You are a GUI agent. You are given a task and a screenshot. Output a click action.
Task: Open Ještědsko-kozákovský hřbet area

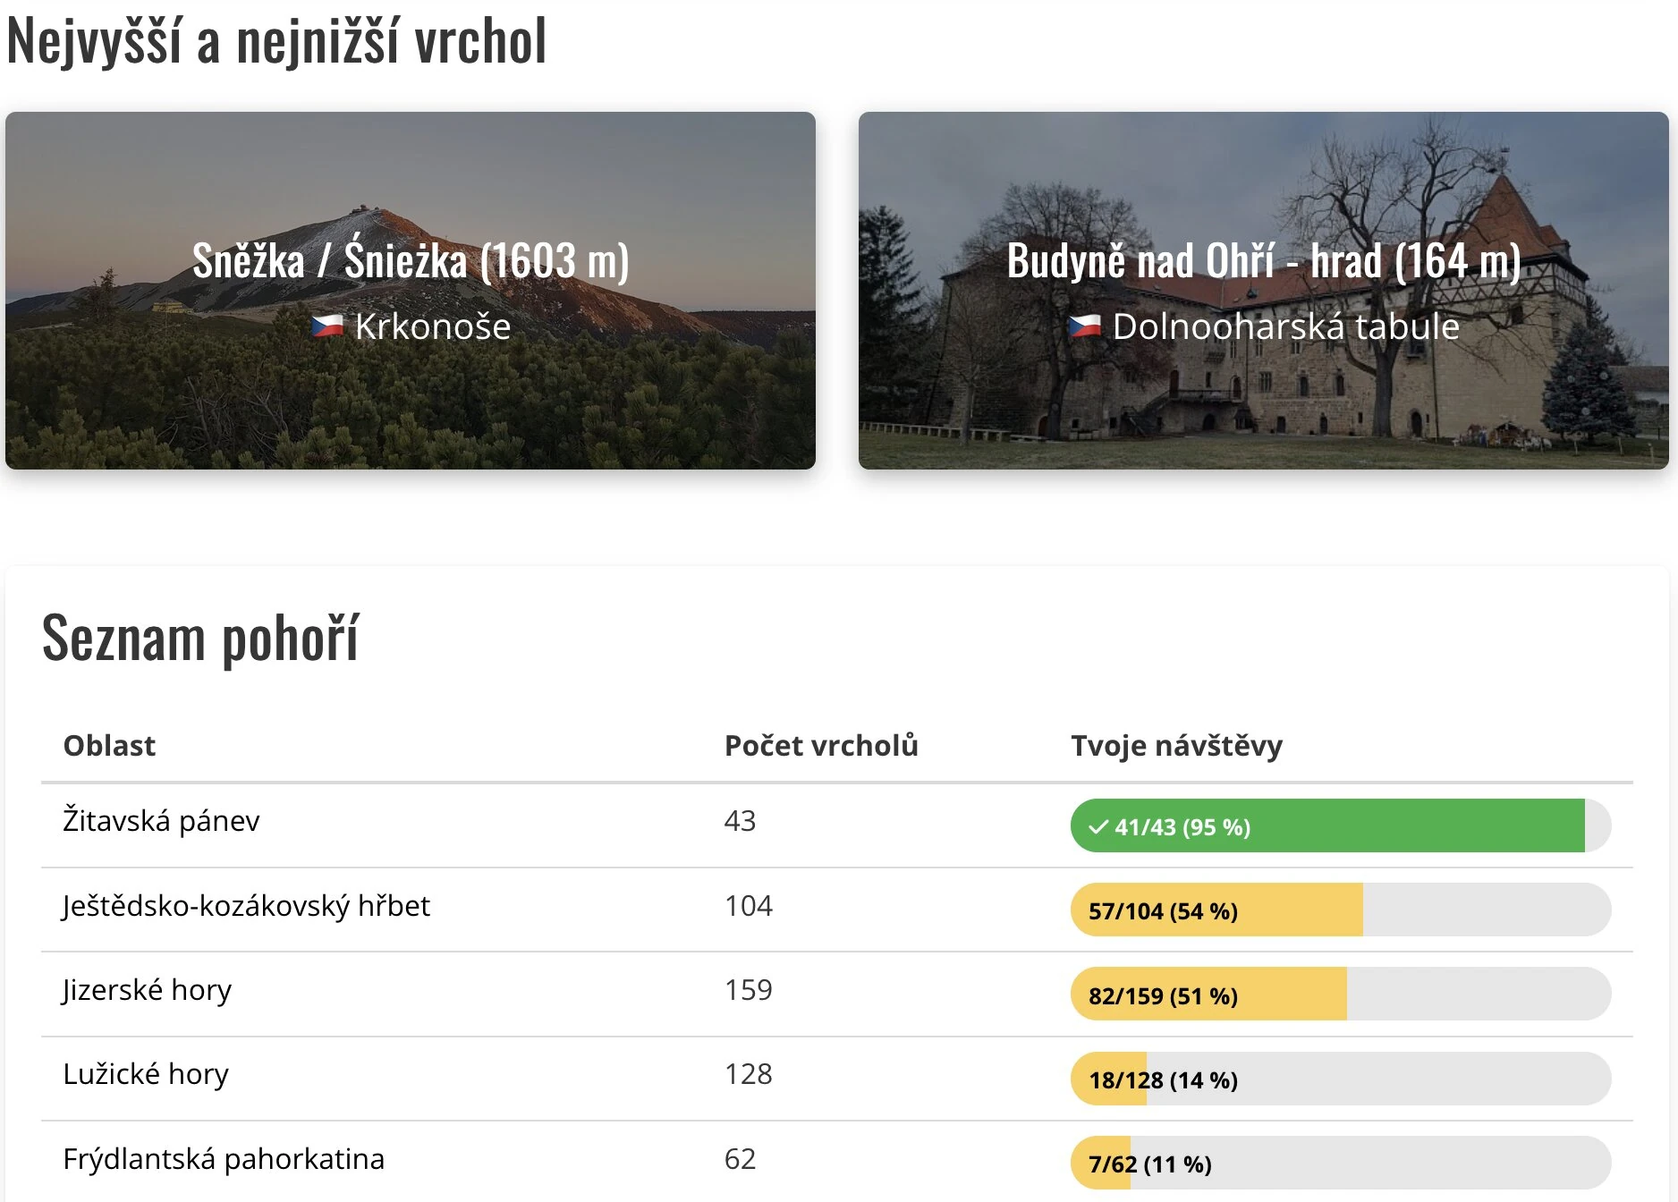246,905
